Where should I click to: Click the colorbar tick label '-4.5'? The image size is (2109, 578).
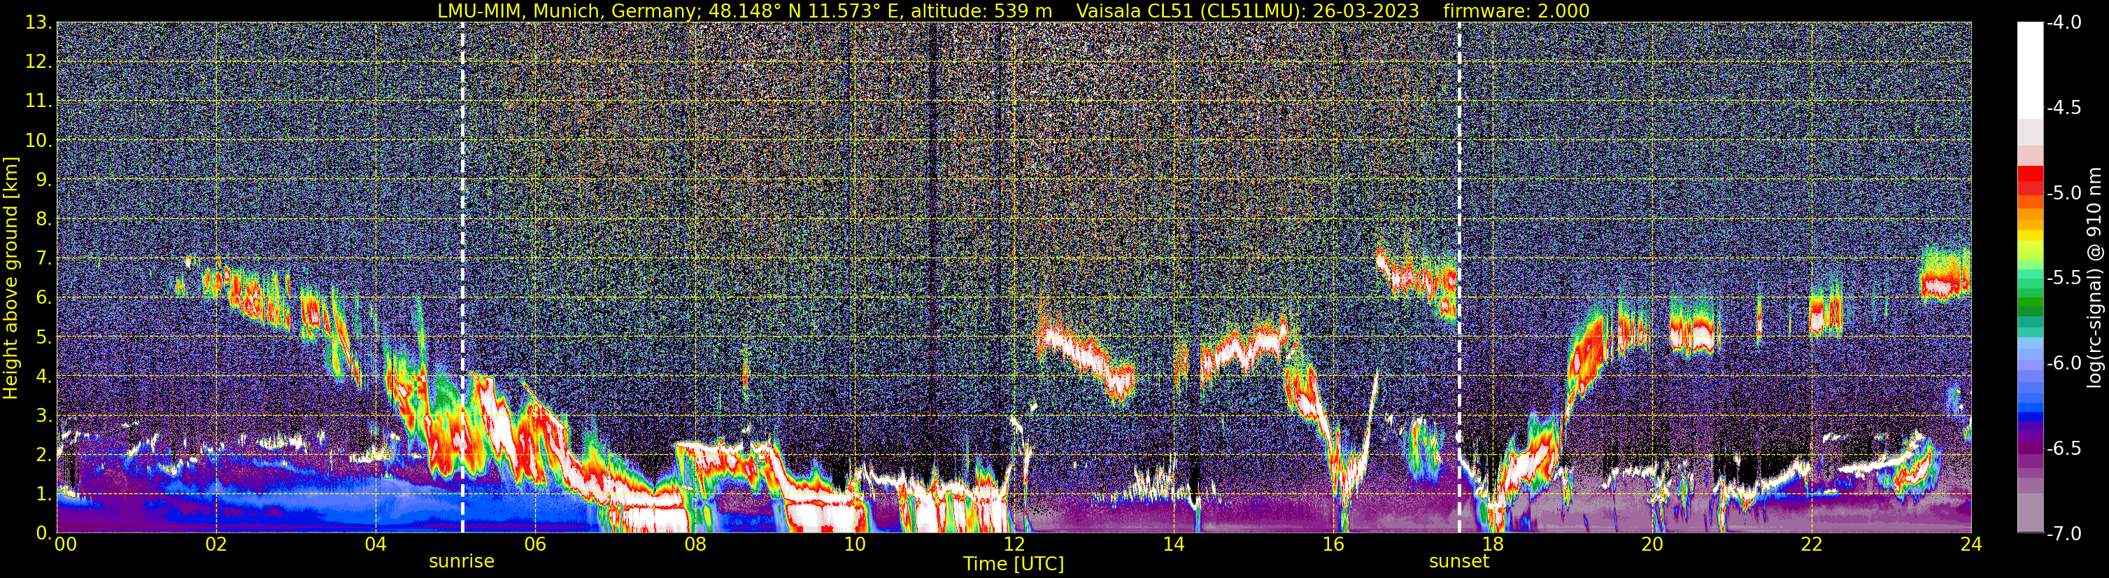(x=2063, y=108)
